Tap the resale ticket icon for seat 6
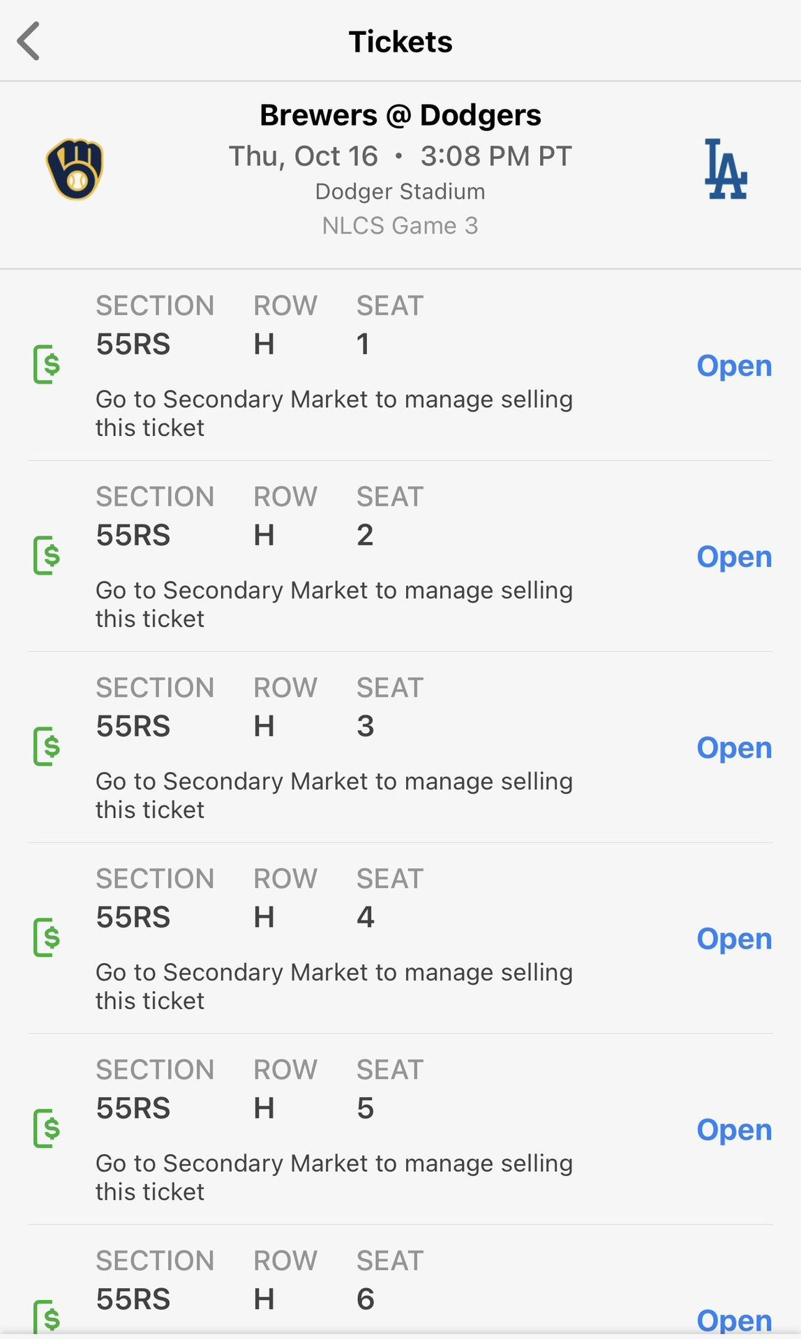Viewport: 801px width, 1339px height. click(47, 1317)
